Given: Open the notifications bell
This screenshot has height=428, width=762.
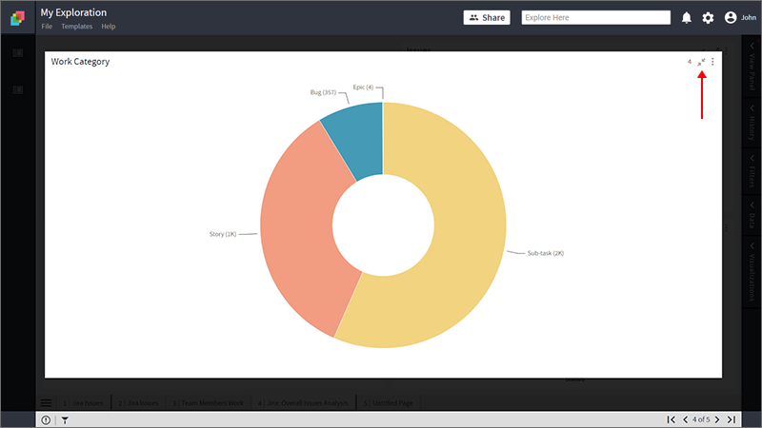Looking at the screenshot, I should pyautogui.click(x=686, y=18).
